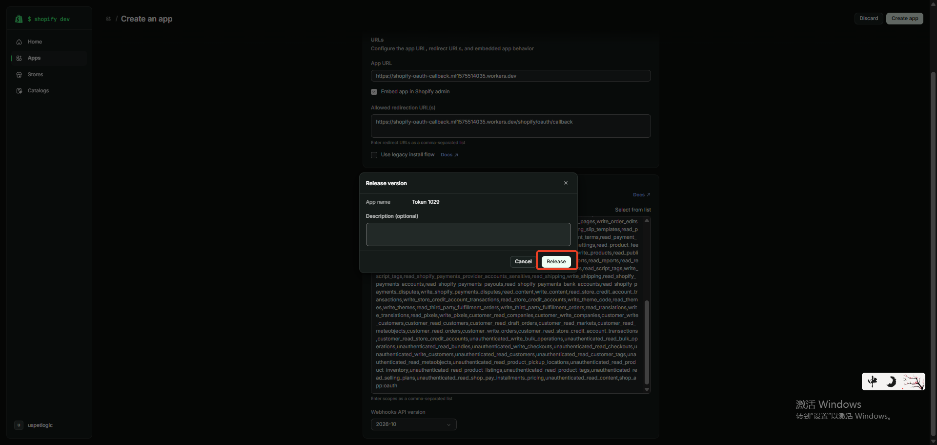
Task: Open Webhooks API version dropdown
Action: click(x=413, y=424)
